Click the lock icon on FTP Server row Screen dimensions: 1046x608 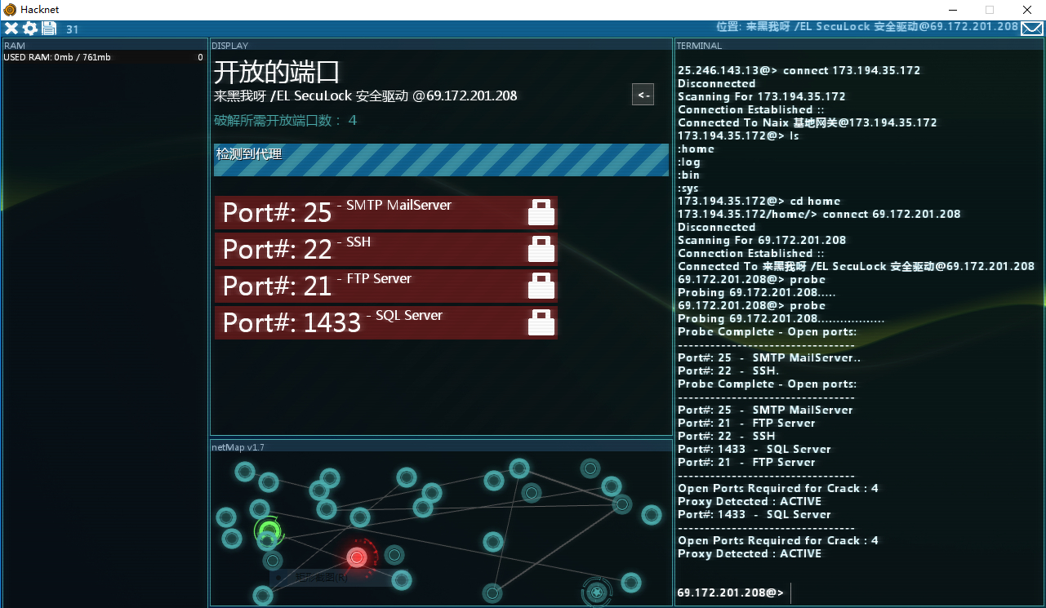point(541,286)
